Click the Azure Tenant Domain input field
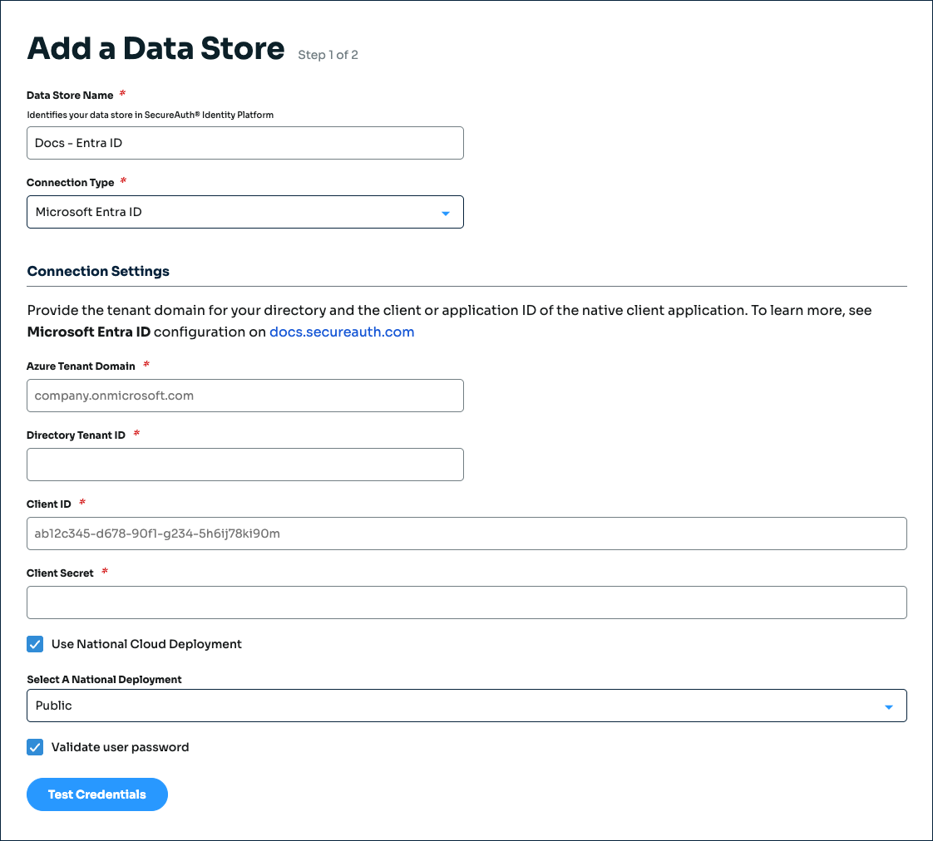The height and width of the screenshot is (841, 933). [245, 396]
